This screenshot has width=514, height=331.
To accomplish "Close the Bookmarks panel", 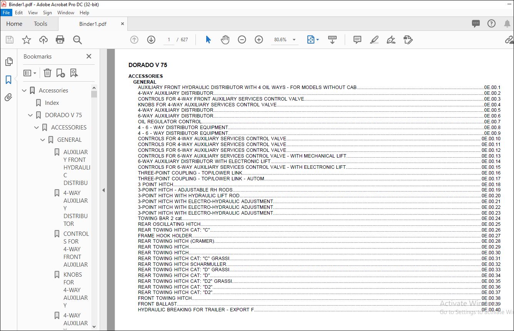I will (89, 56).
